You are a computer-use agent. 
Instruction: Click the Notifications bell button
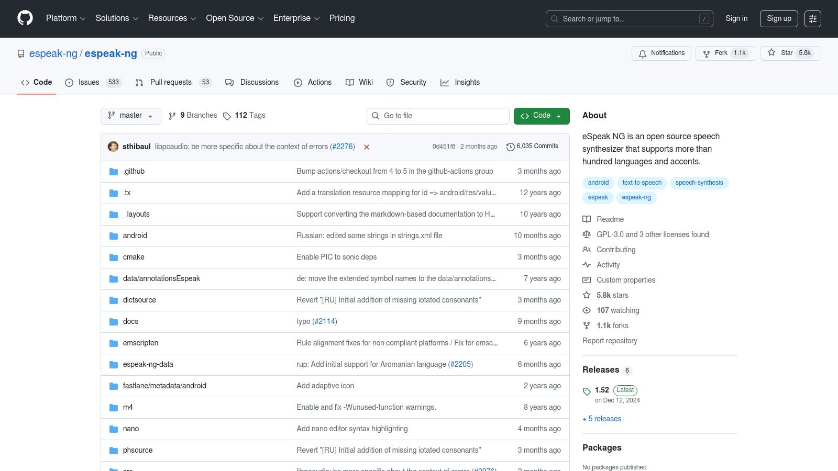661,53
